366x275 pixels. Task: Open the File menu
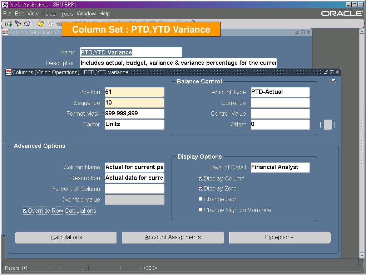7,14
